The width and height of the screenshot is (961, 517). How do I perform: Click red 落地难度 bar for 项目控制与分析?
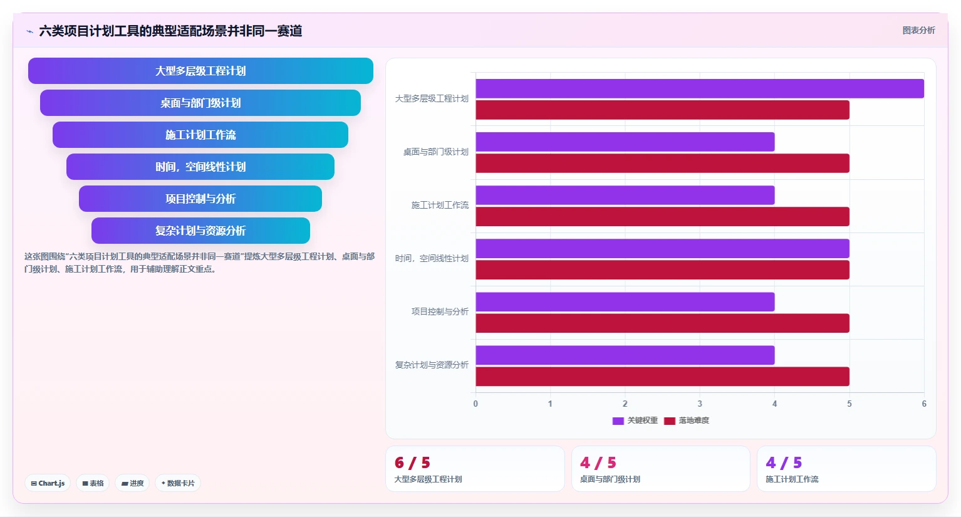[x=663, y=323]
